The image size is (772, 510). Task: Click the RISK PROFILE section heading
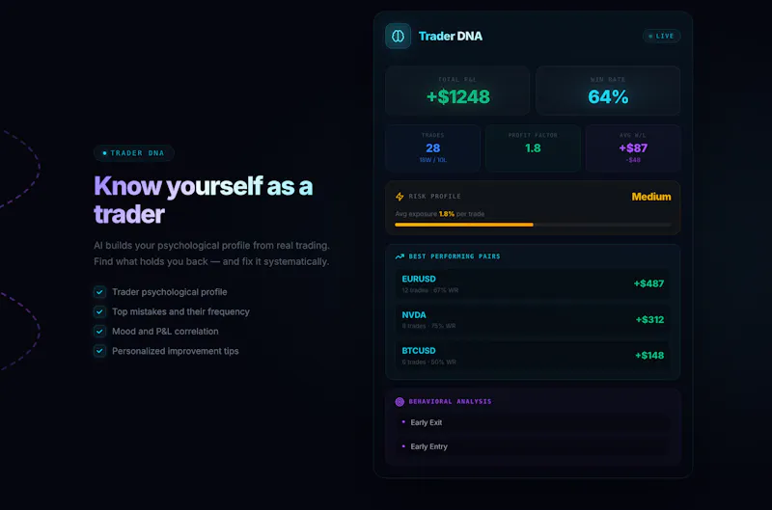click(434, 197)
